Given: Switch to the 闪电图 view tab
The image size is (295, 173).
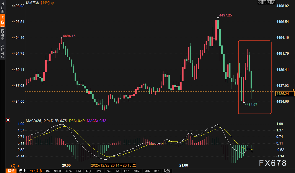Looking at the screenshot, I should click(3, 35).
